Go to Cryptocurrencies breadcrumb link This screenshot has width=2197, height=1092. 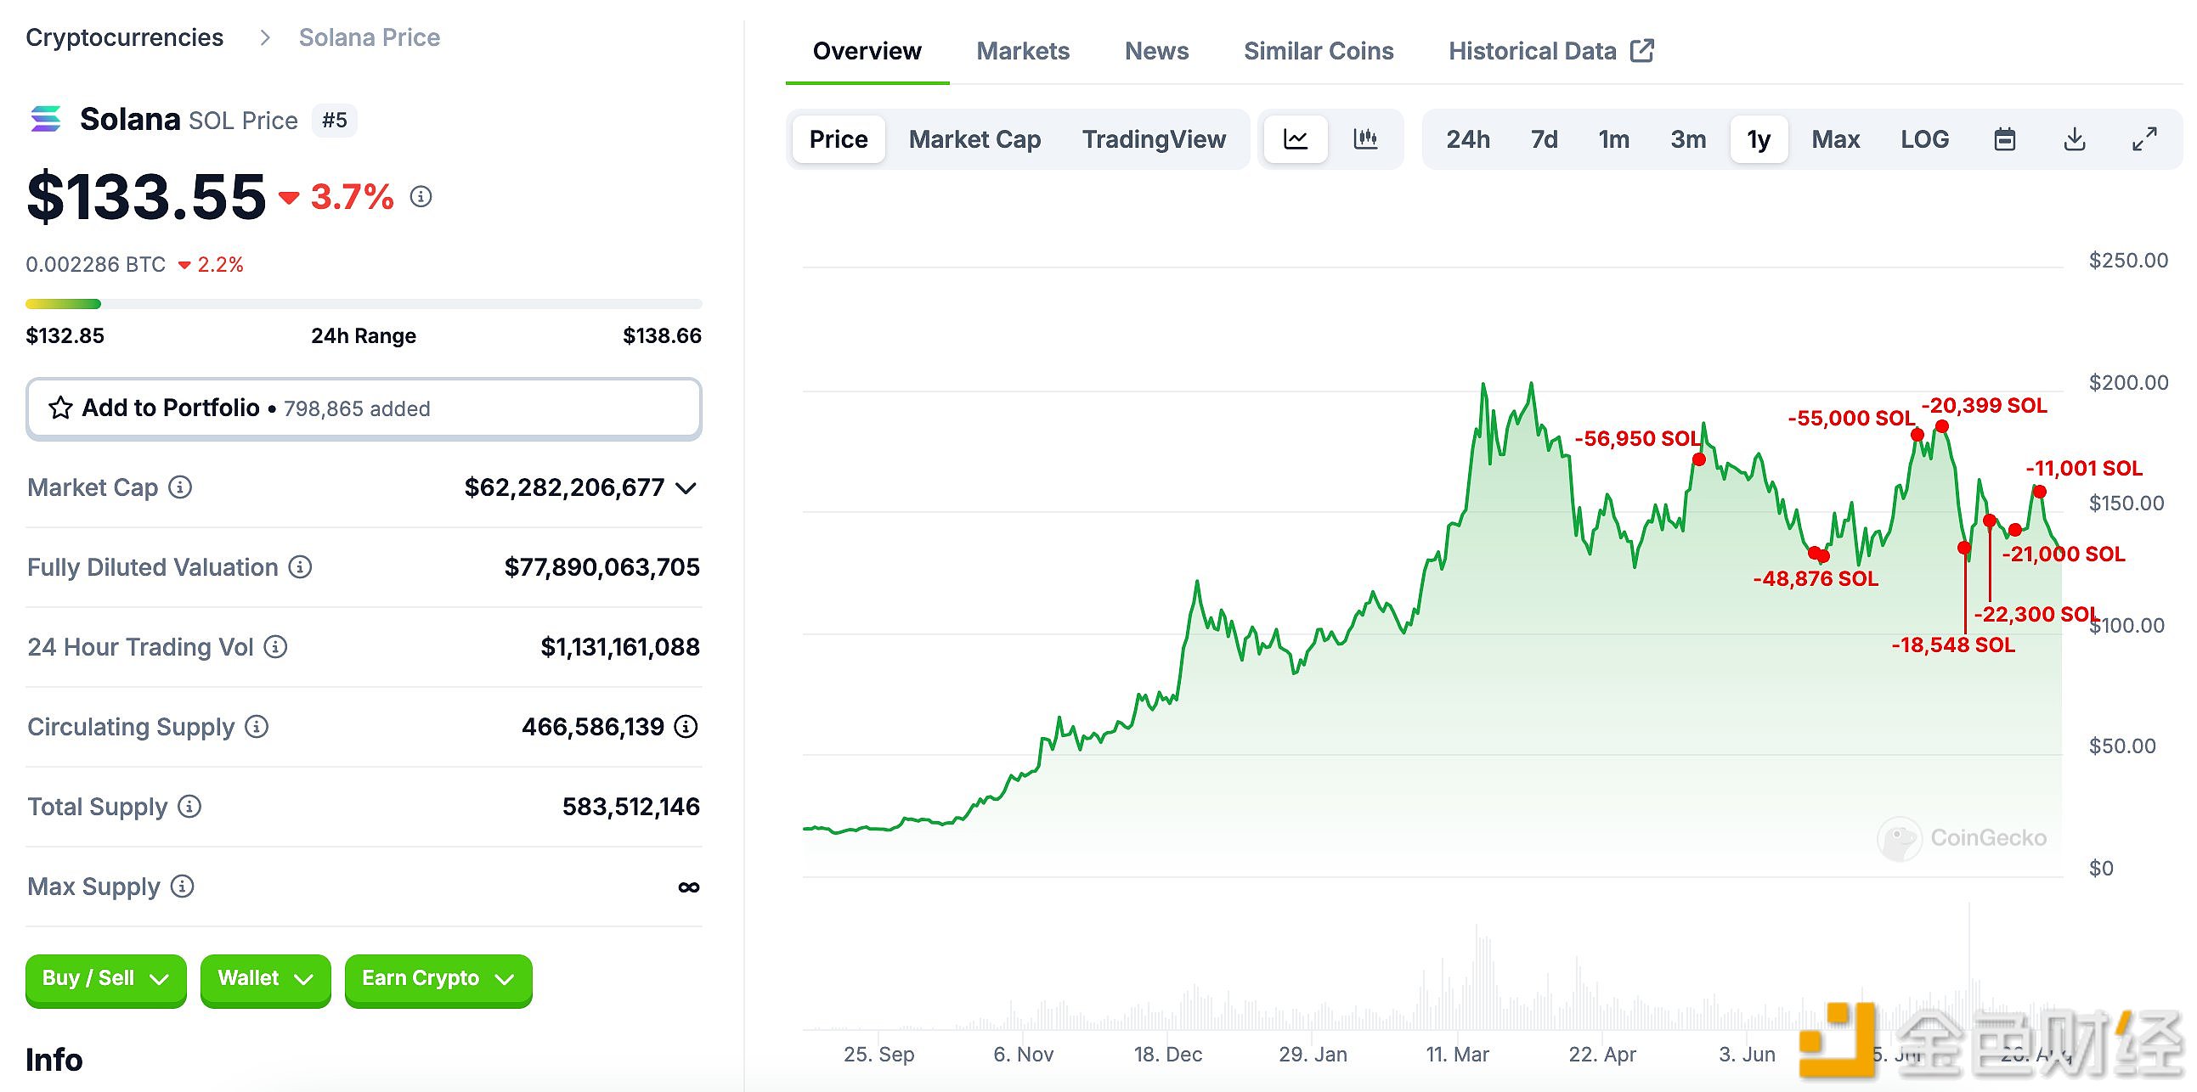pyautogui.click(x=125, y=37)
